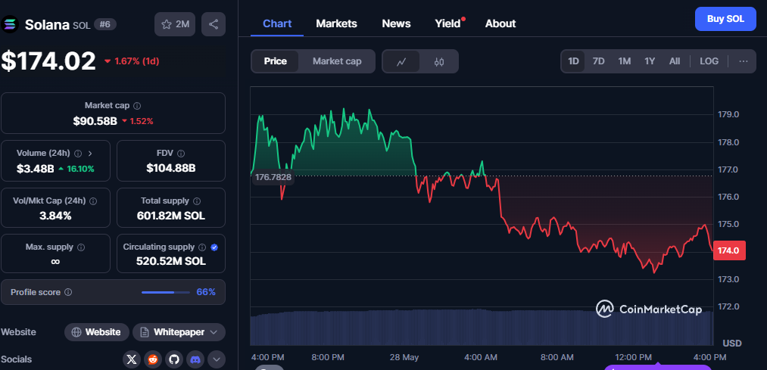Set chart range to 1M

pos(624,61)
